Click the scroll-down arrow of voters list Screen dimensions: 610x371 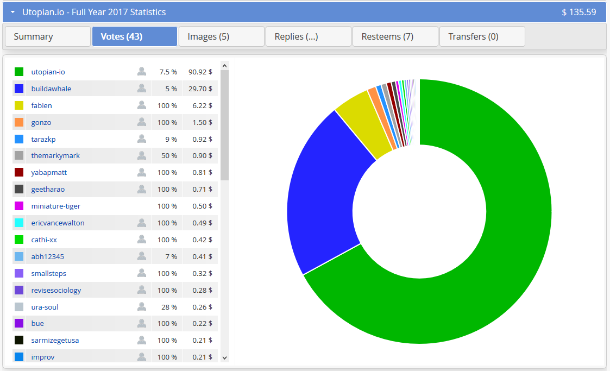[224, 358]
